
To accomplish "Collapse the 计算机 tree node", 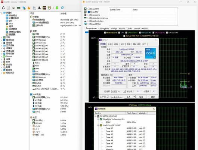I will point(1,13).
